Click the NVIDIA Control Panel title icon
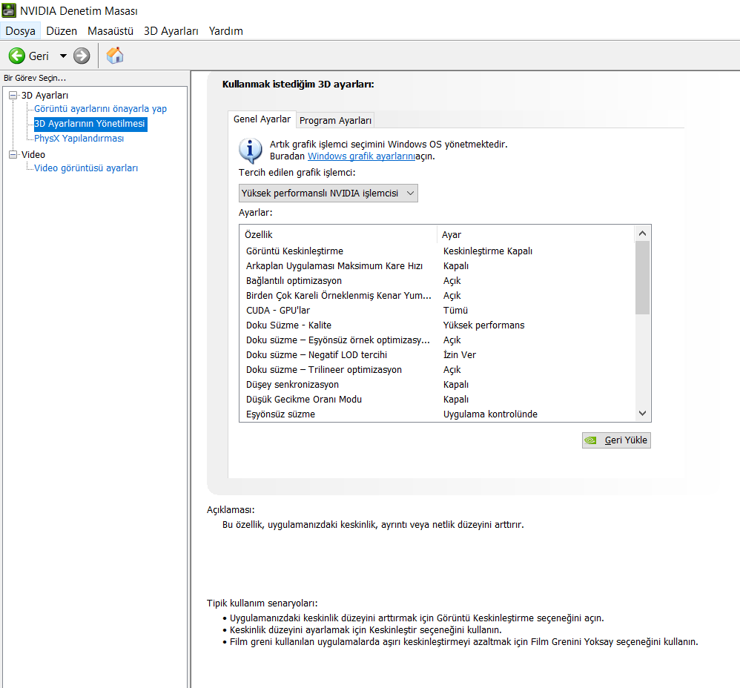The width and height of the screenshot is (740, 688). tap(9, 10)
